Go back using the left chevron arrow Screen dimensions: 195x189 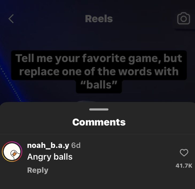click(11, 19)
